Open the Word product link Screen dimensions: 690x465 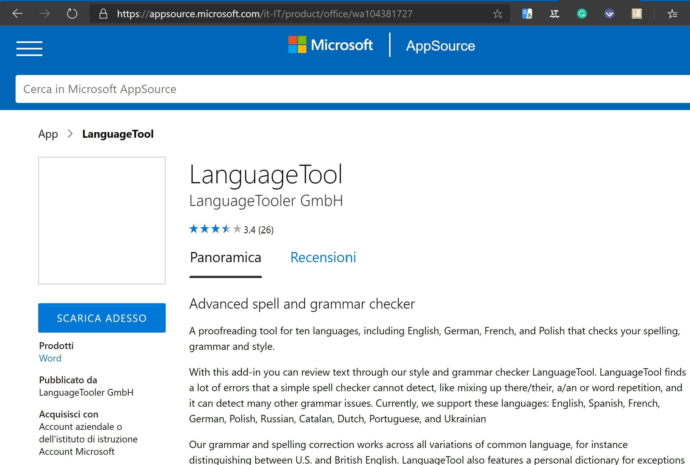coord(50,358)
